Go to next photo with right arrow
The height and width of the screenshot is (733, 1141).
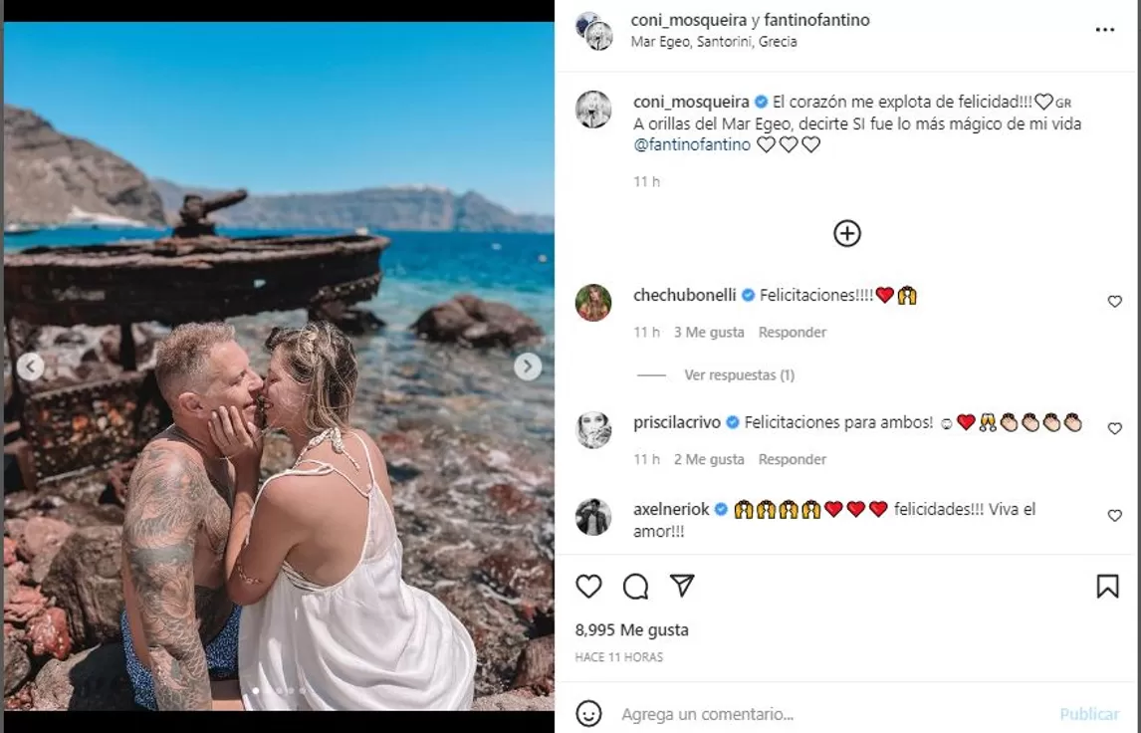(528, 366)
